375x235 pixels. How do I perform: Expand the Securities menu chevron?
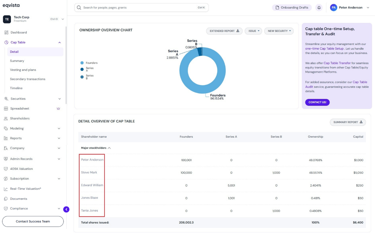click(x=60, y=99)
